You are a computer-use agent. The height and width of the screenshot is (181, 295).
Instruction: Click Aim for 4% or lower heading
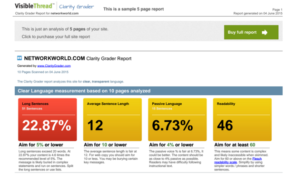[x=171, y=145]
